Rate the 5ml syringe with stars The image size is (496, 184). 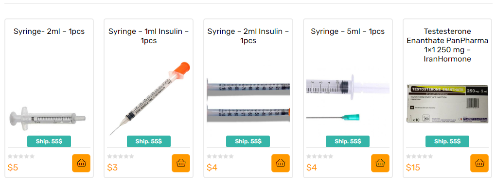pyautogui.click(x=319, y=156)
